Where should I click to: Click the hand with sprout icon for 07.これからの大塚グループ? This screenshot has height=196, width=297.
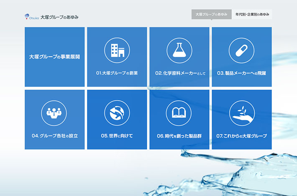pos(242,113)
